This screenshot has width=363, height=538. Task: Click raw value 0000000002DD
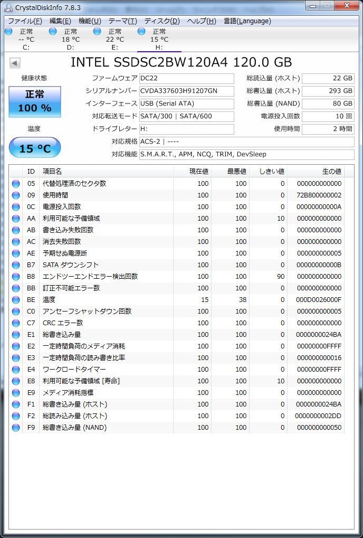coord(319,416)
